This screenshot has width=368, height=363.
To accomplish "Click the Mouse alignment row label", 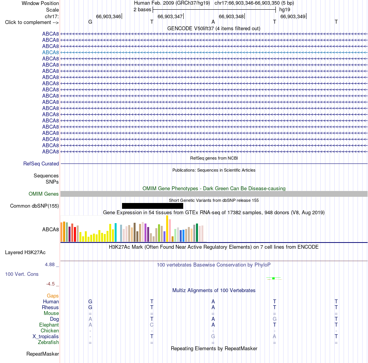I will 51,313.
